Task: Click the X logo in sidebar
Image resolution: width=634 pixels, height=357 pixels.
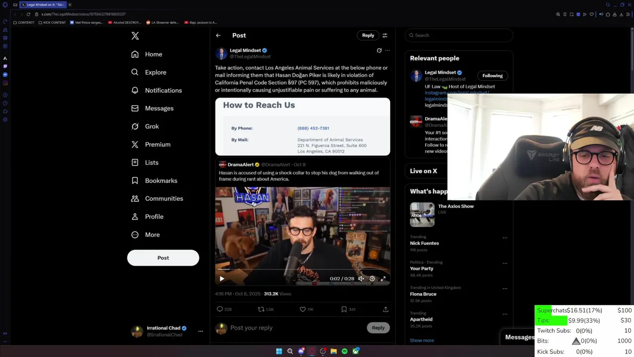Action: pos(135,36)
